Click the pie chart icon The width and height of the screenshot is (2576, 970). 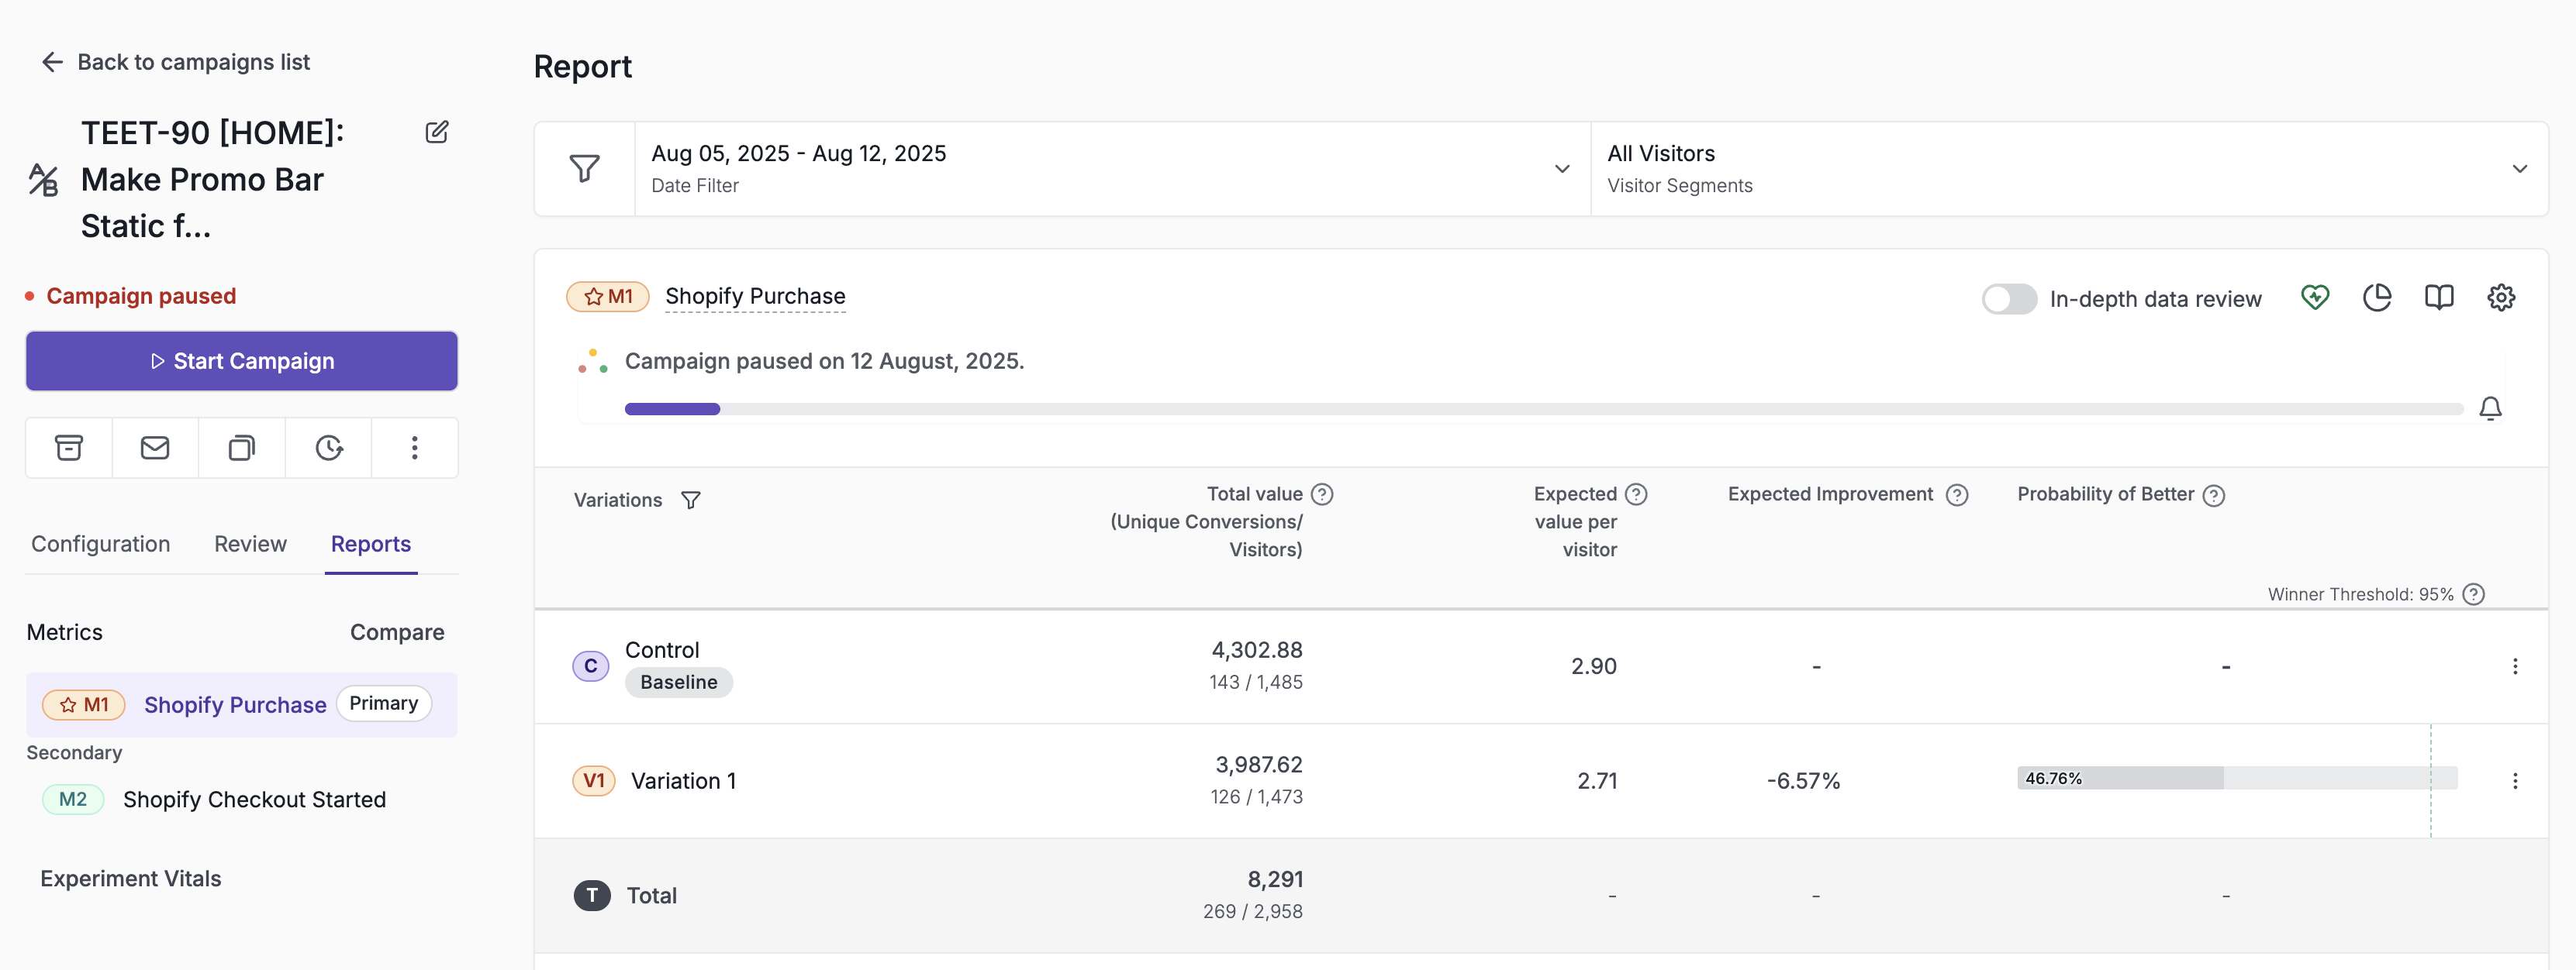coord(2377,298)
